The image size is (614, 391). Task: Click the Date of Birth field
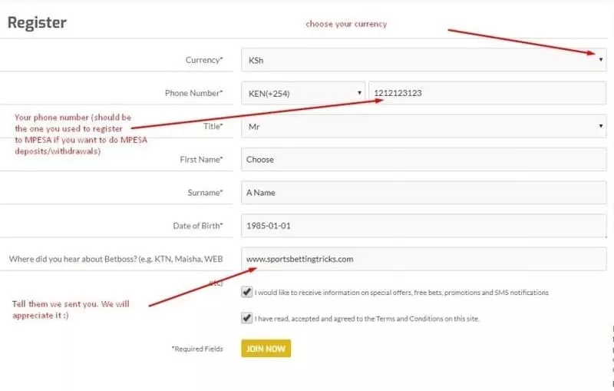pos(424,226)
